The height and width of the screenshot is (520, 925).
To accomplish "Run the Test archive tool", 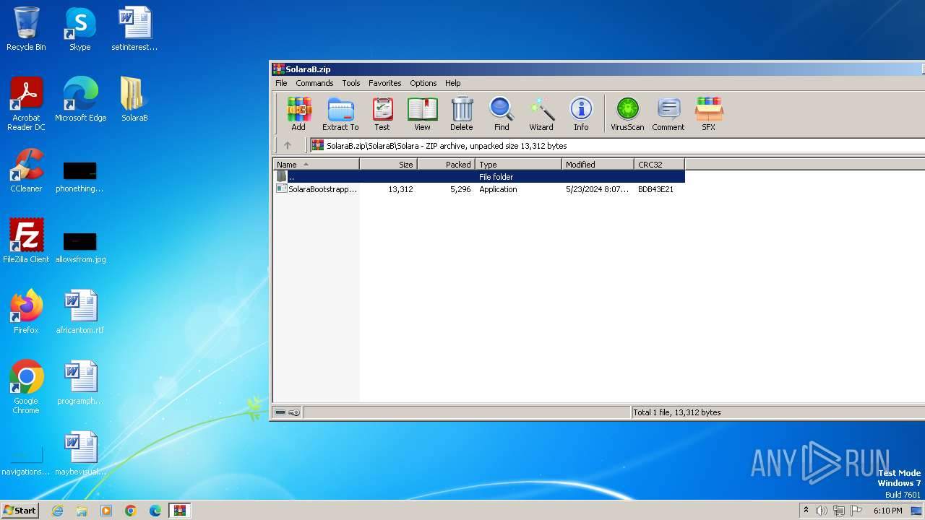I will tap(382, 114).
